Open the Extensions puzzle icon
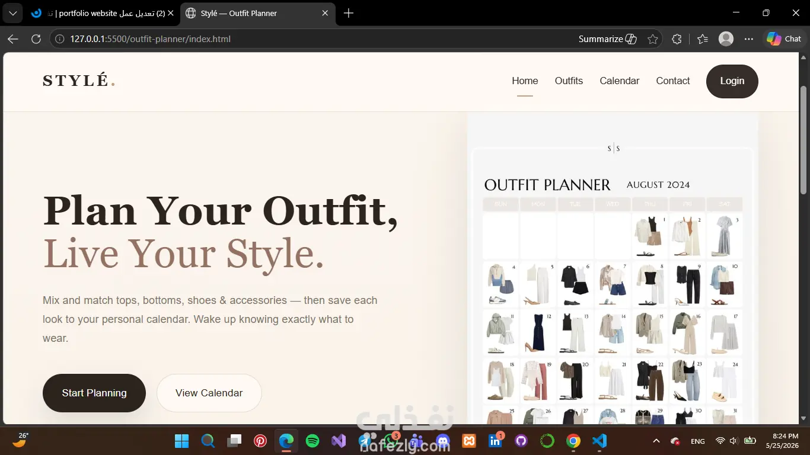Image resolution: width=810 pixels, height=455 pixels. 677,39
